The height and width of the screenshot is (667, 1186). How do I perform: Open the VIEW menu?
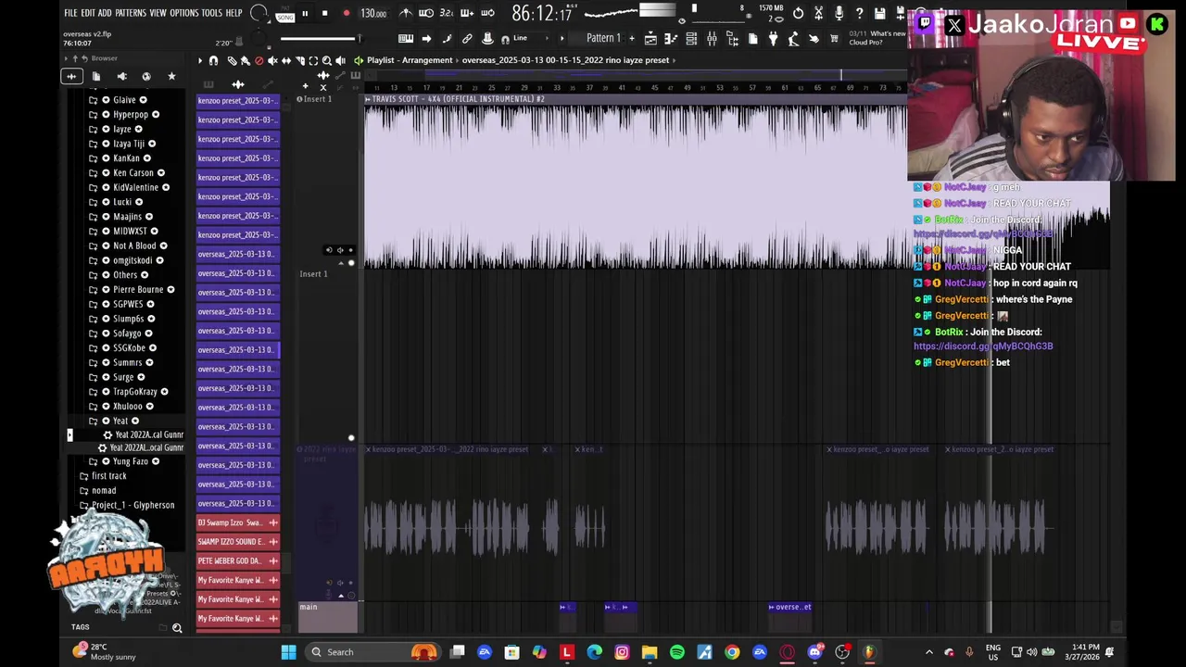158,13
